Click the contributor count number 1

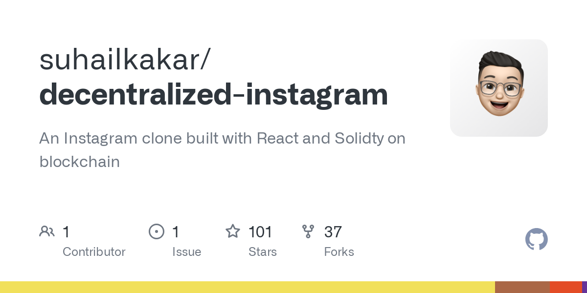66,231
